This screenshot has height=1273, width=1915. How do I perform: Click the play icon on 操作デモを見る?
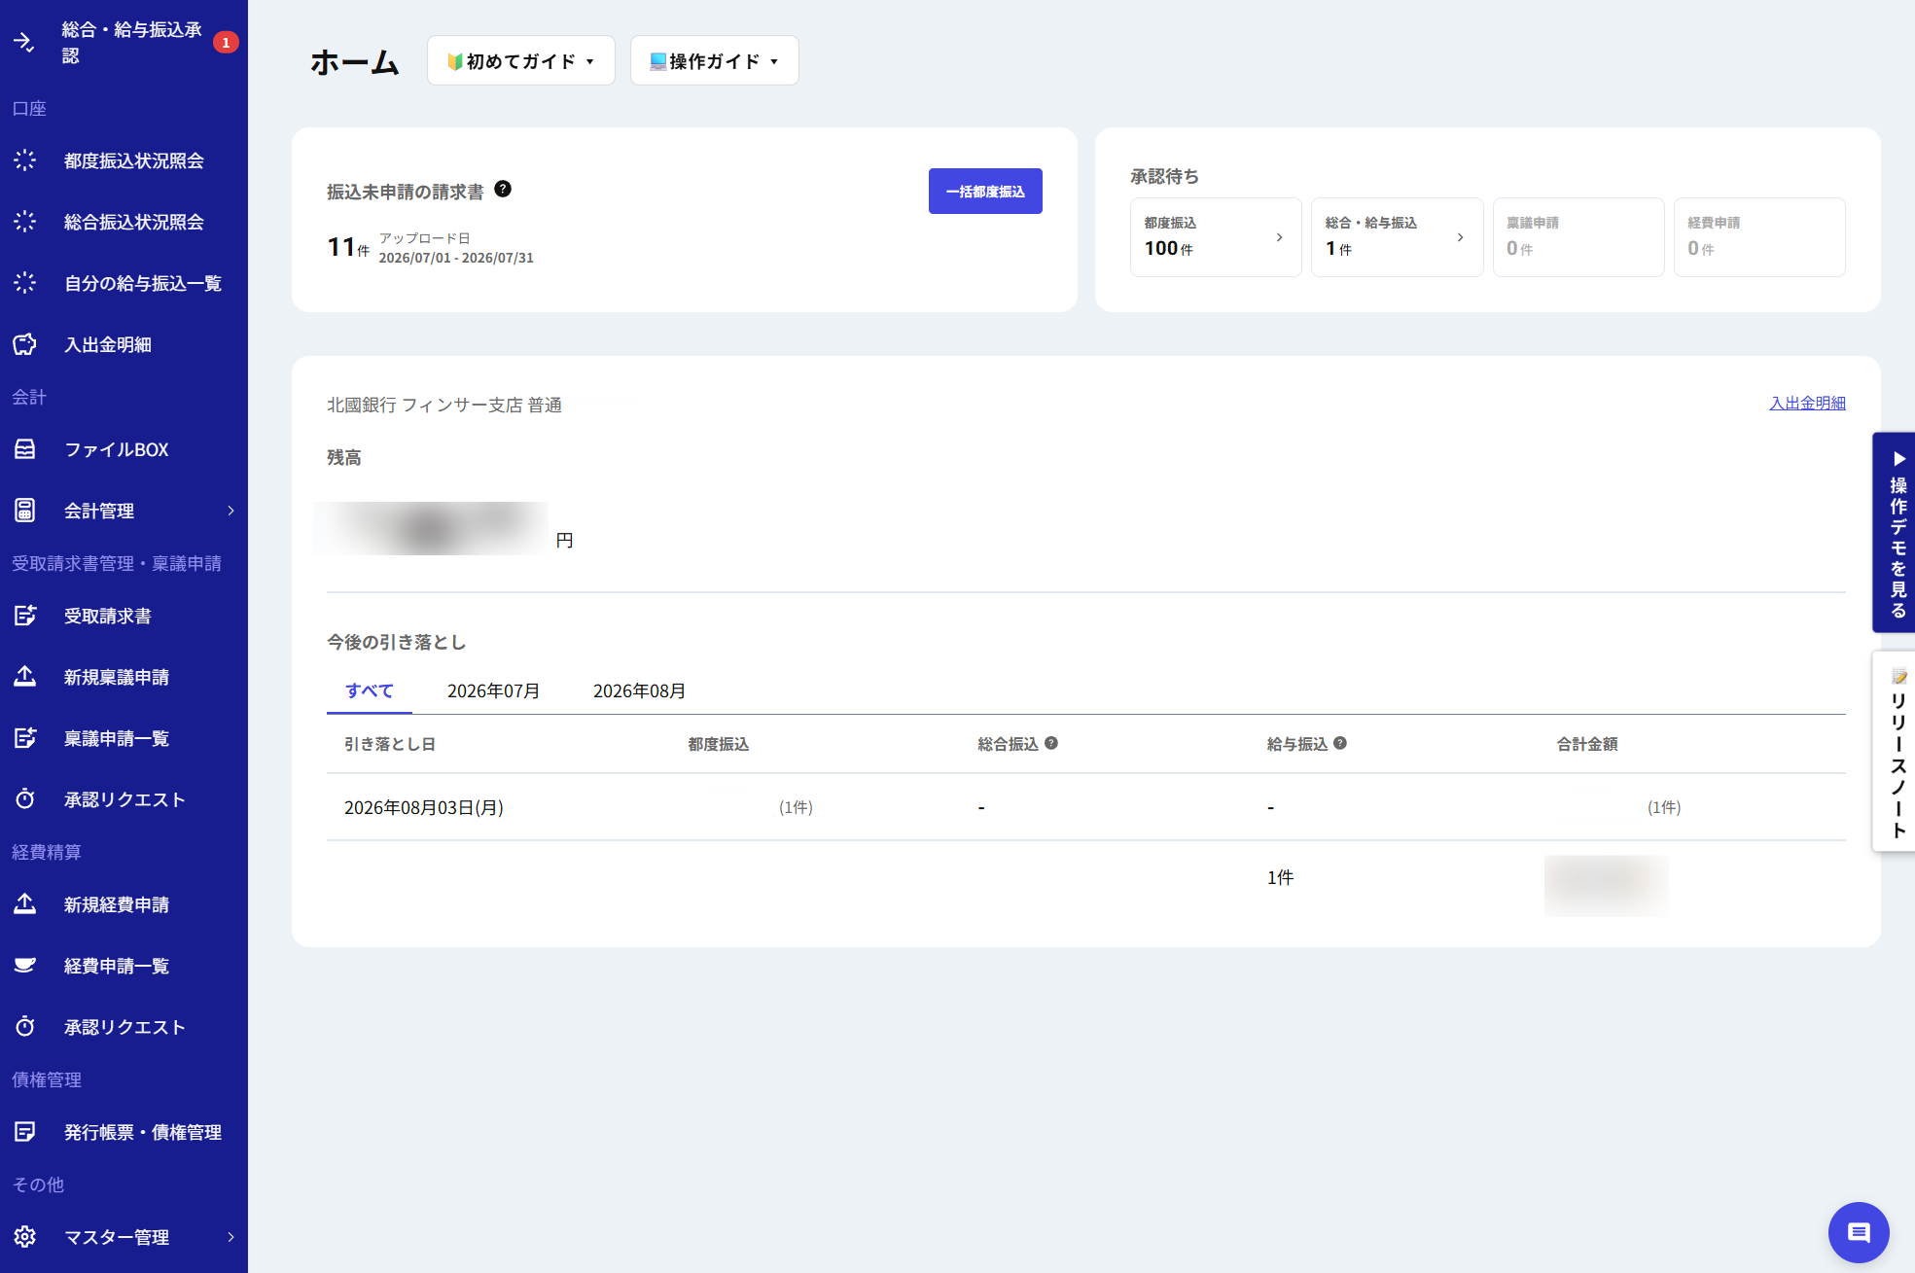pos(1898,459)
